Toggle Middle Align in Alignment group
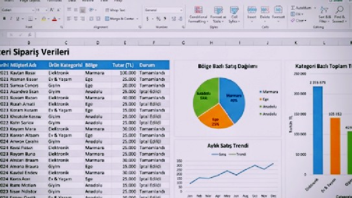 (75, 10)
